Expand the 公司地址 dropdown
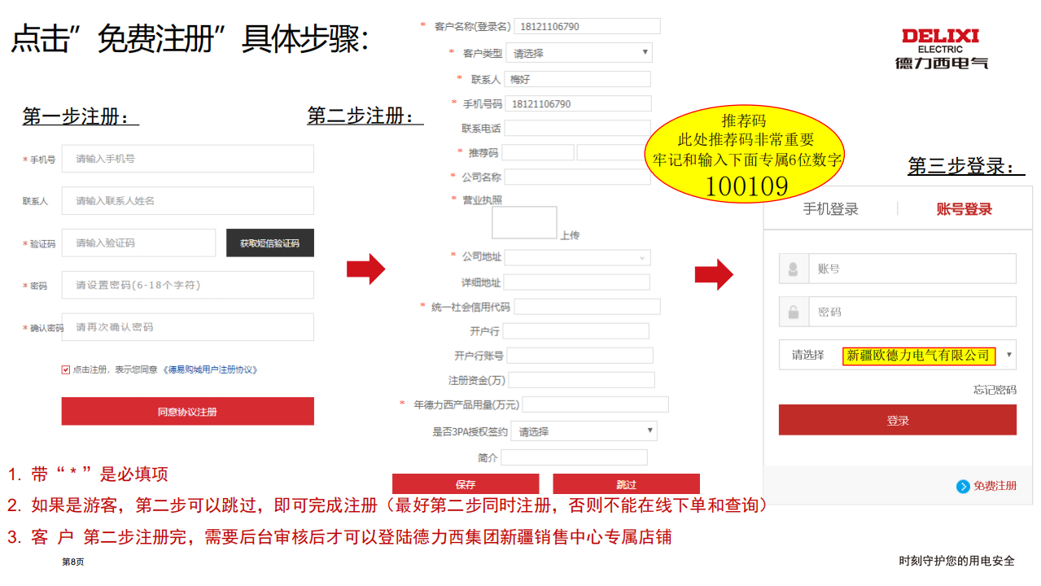This screenshot has width=1041, height=586. [x=578, y=257]
